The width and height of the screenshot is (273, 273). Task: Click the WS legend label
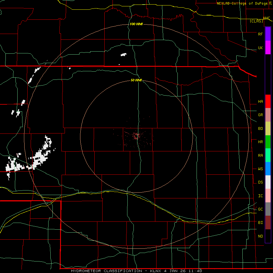pyautogui.click(x=261, y=169)
